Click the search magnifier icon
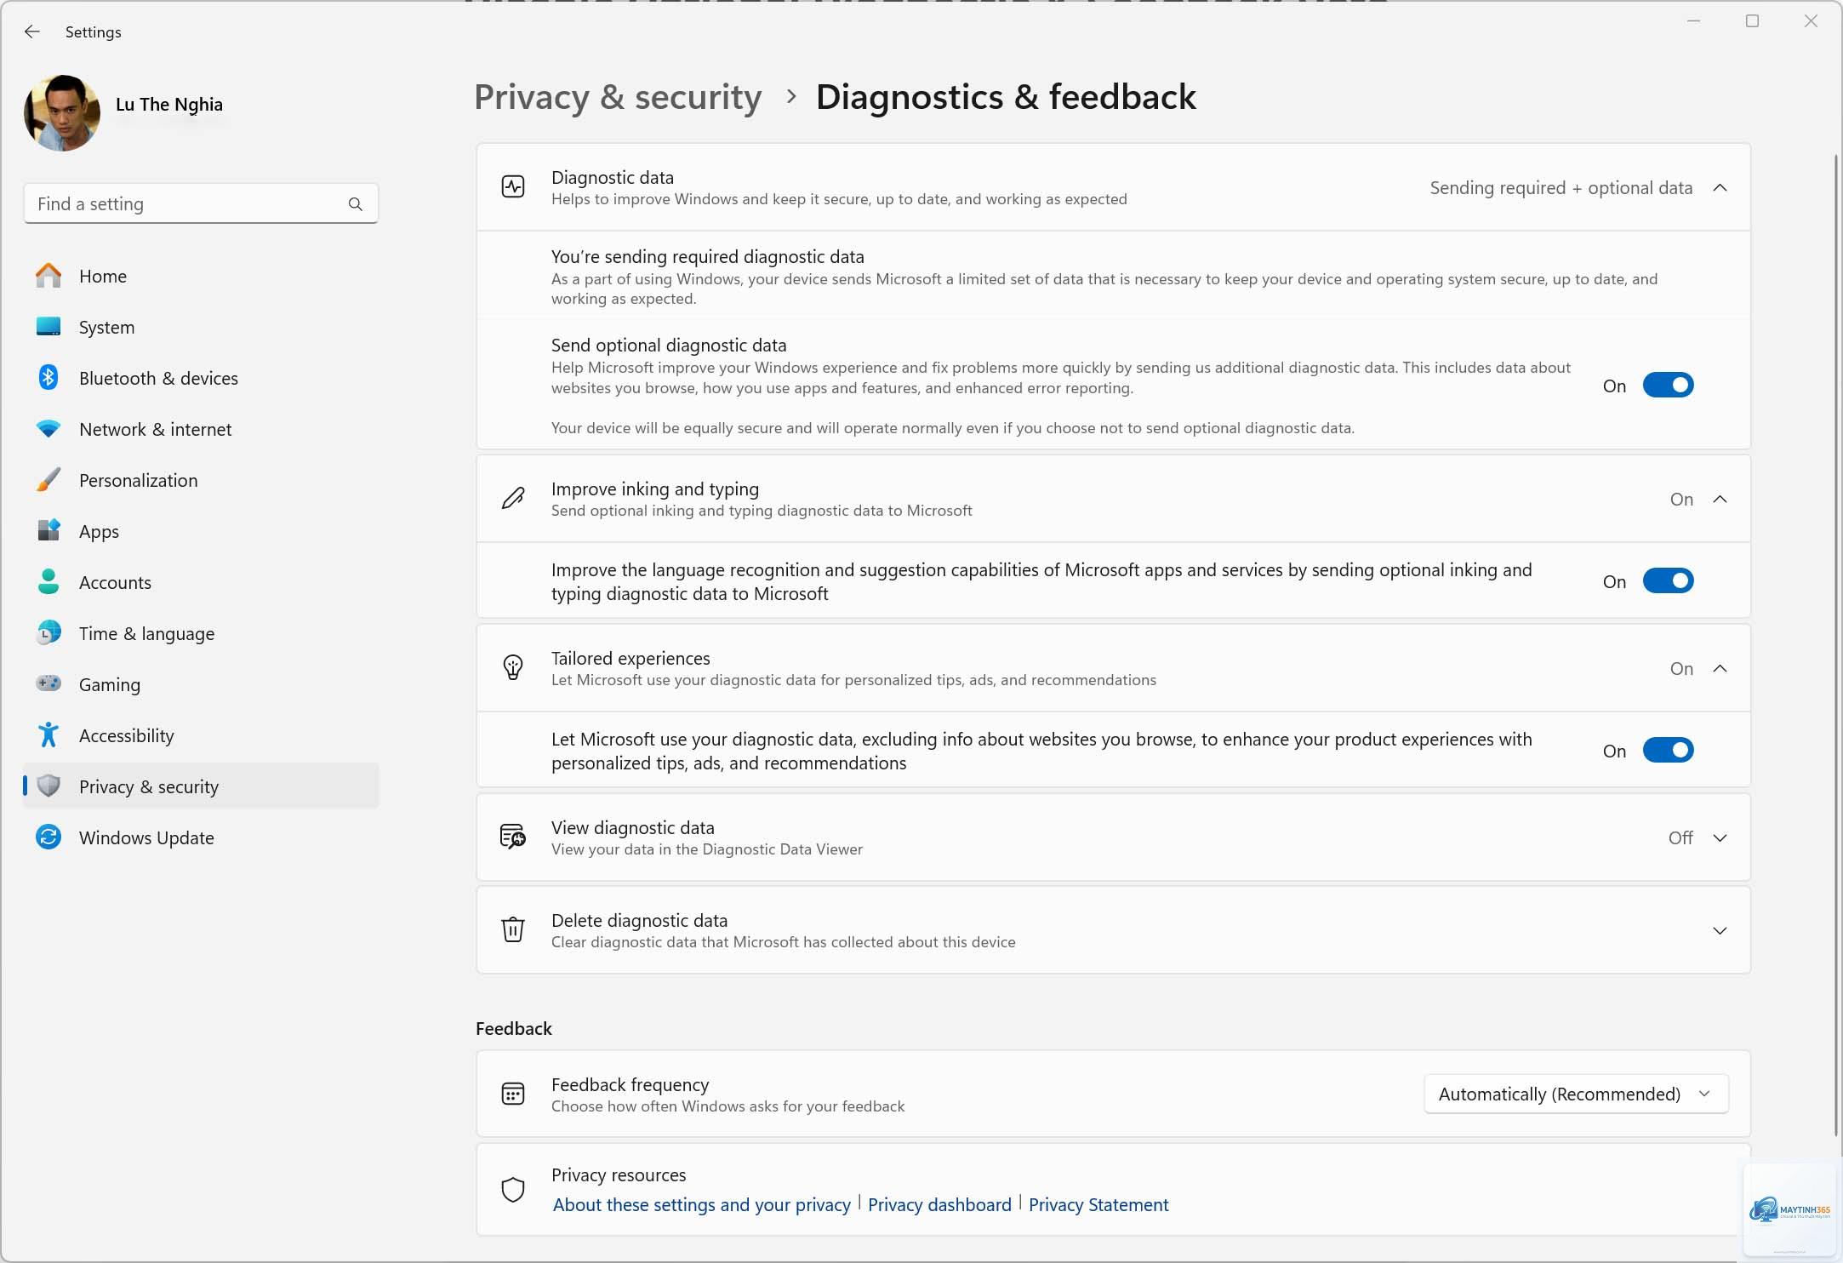This screenshot has width=1843, height=1263. click(356, 204)
